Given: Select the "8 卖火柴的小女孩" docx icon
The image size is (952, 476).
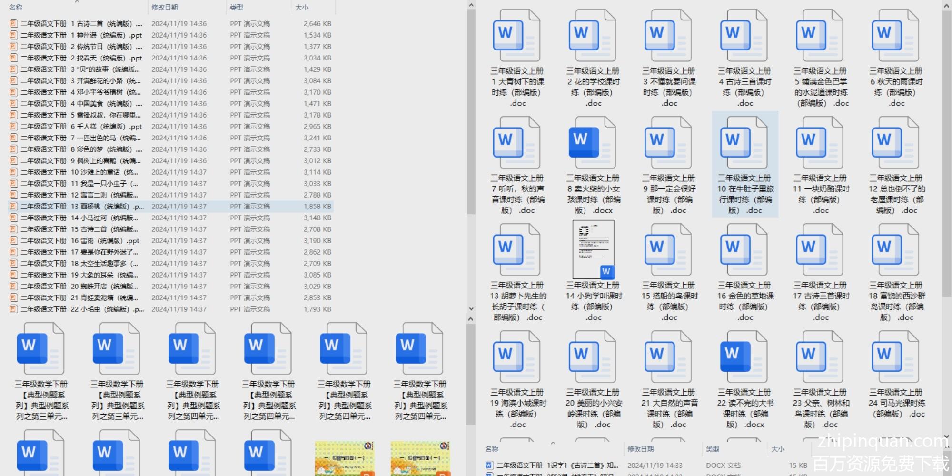Looking at the screenshot, I should [x=592, y=143].
